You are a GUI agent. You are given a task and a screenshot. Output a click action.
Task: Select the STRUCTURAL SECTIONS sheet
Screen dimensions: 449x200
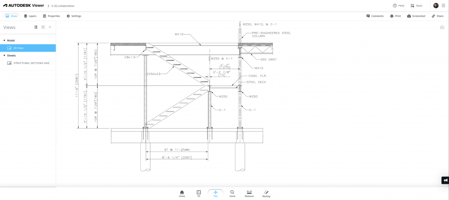(31, 63)
